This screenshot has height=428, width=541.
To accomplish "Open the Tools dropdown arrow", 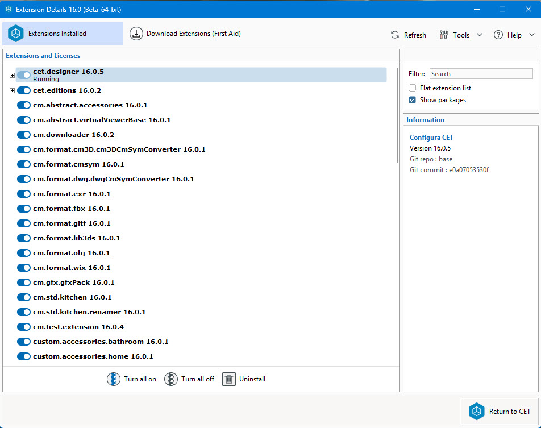I will coord(480,35).
